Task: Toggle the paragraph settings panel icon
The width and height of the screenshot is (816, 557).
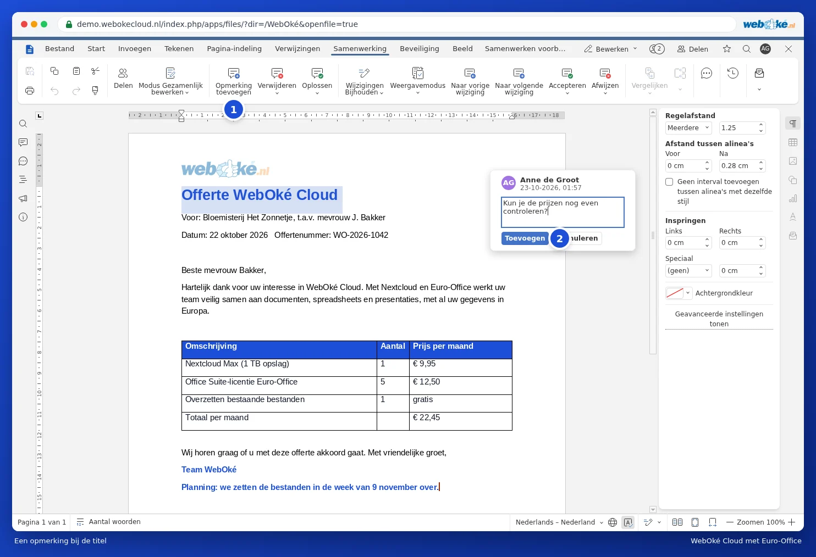Action: coord(793,124)
